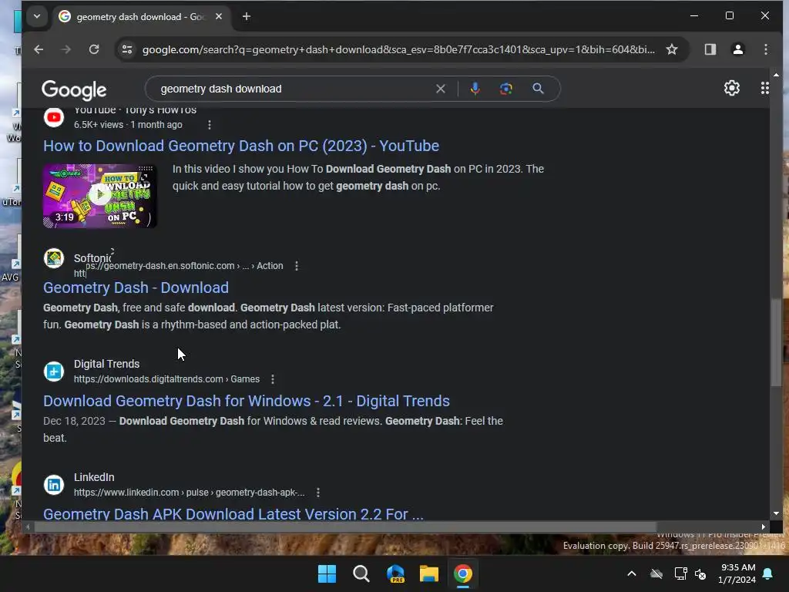Click the Digital Trends favicon
The height and width of the screenshot is (592, 789).
pos(54,372)
